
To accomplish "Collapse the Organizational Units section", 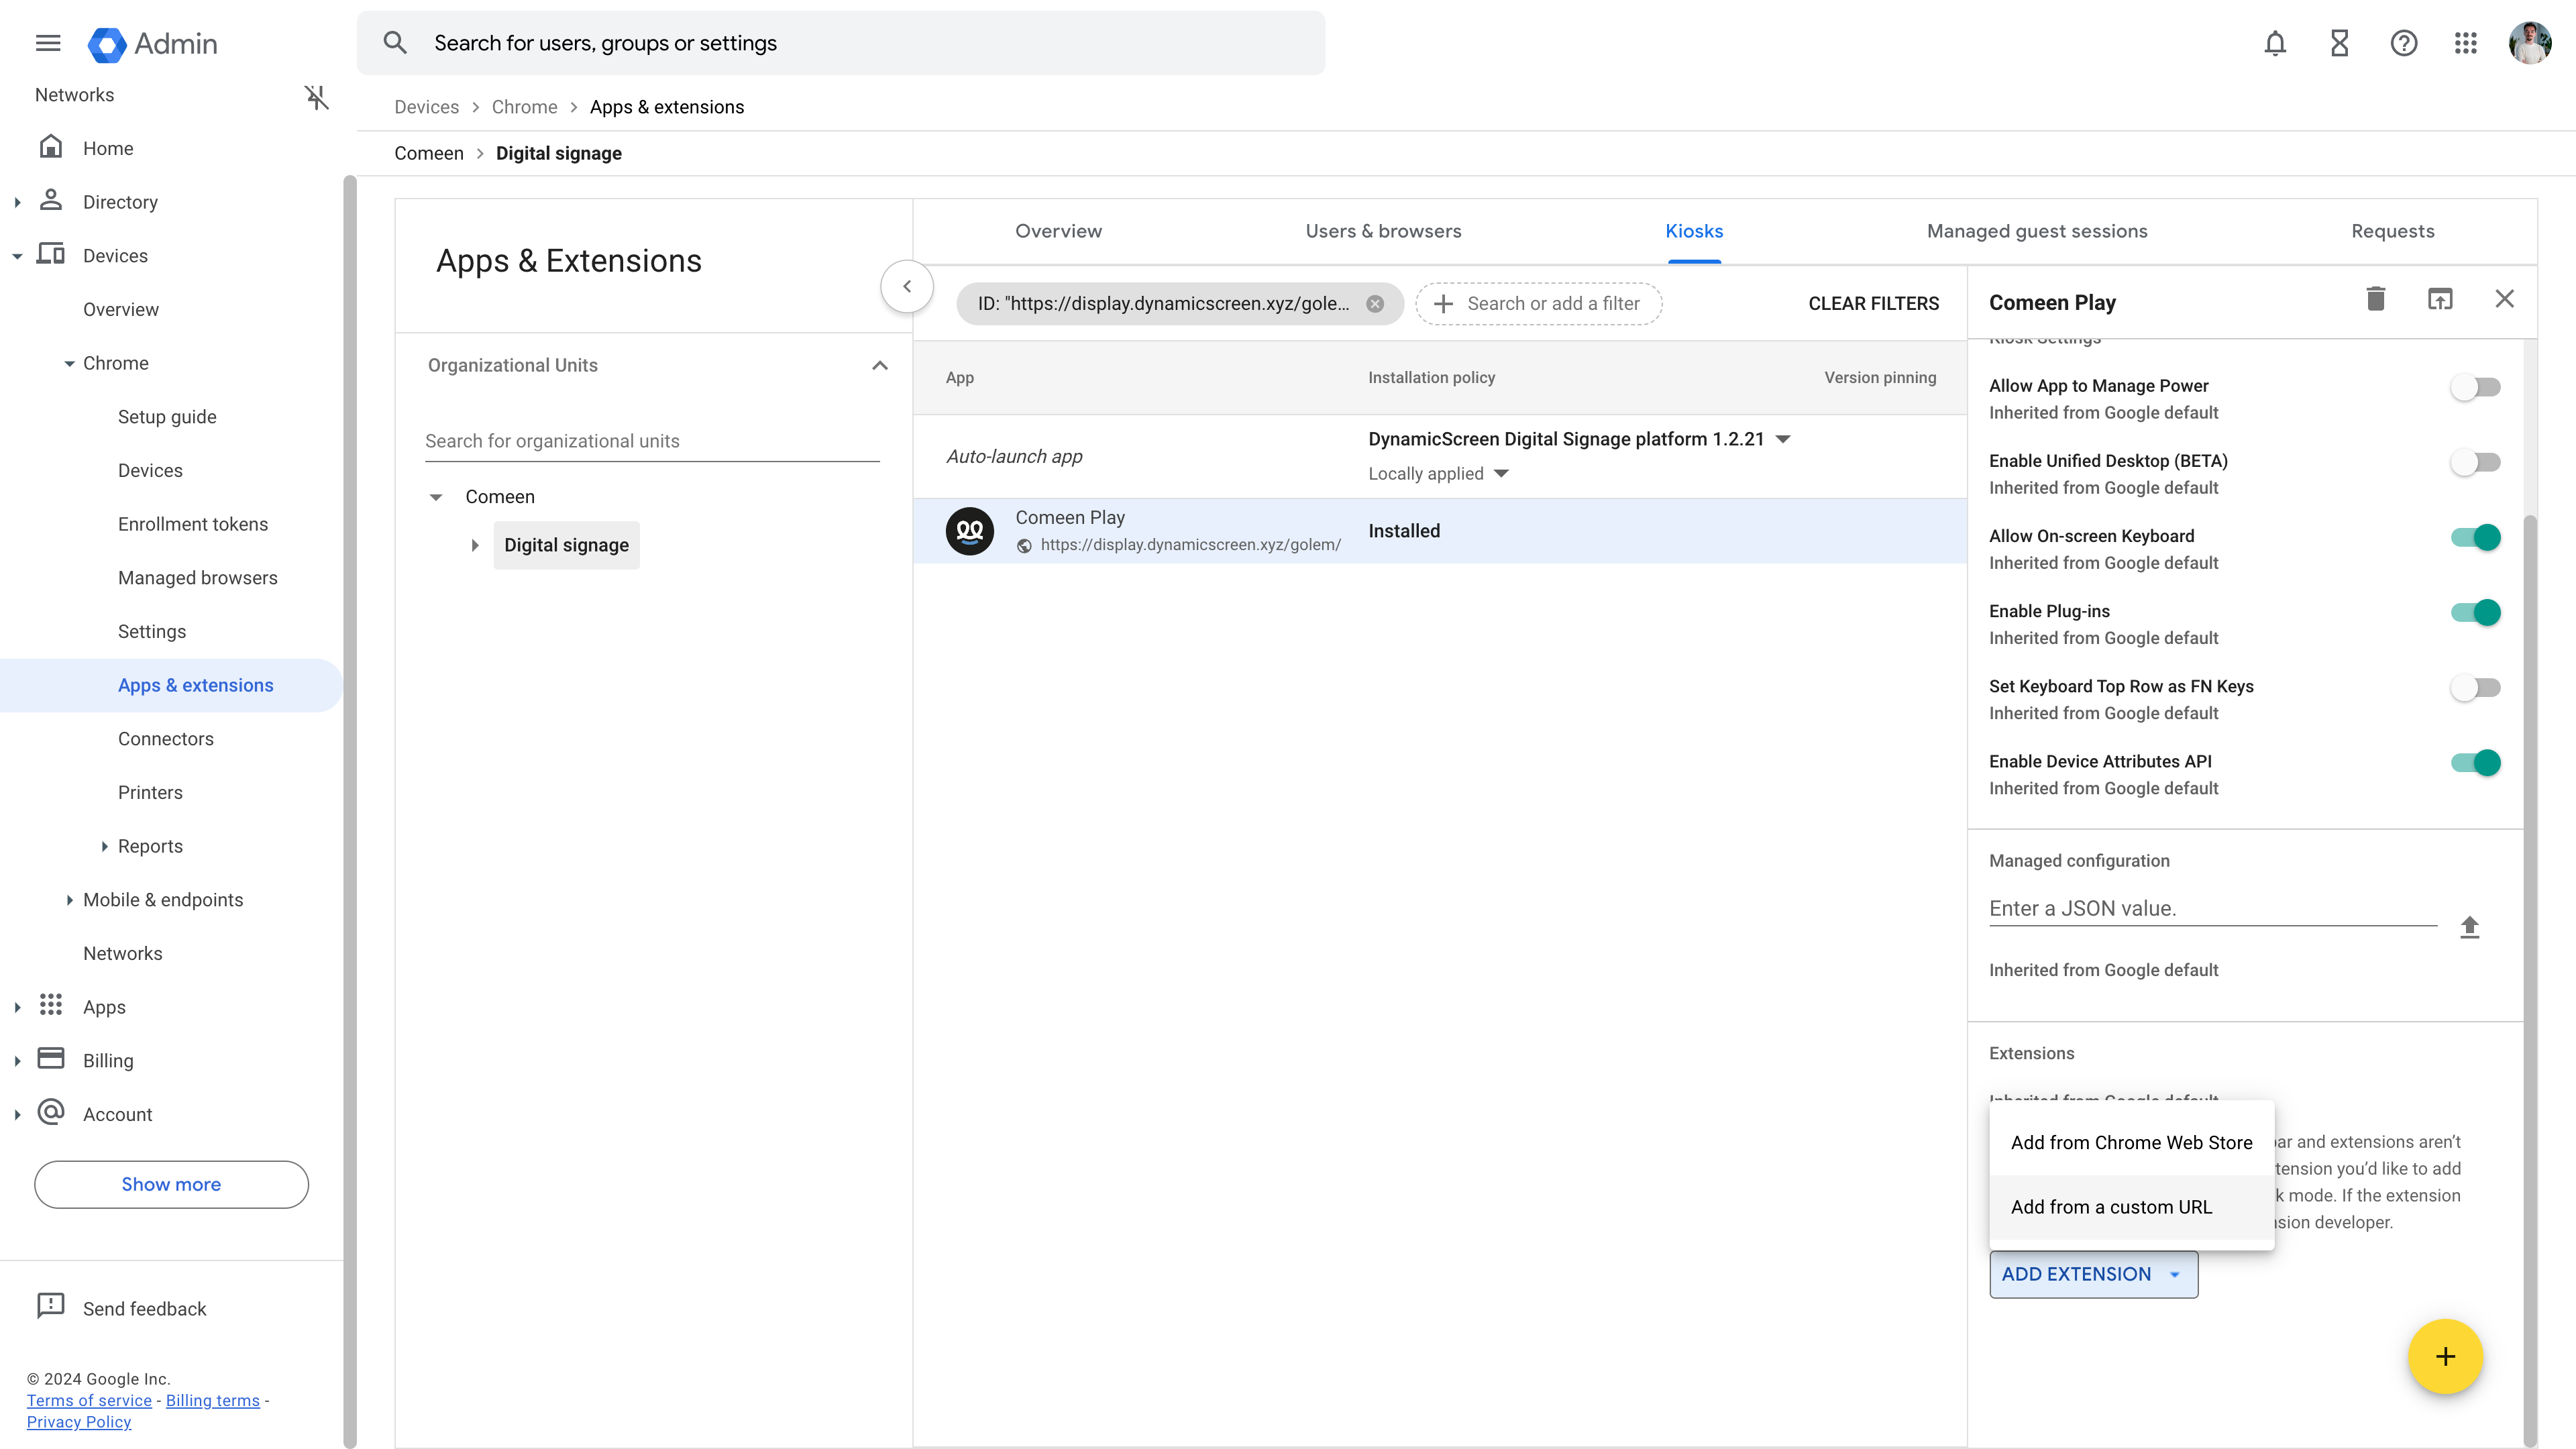I will pos(880,366).
